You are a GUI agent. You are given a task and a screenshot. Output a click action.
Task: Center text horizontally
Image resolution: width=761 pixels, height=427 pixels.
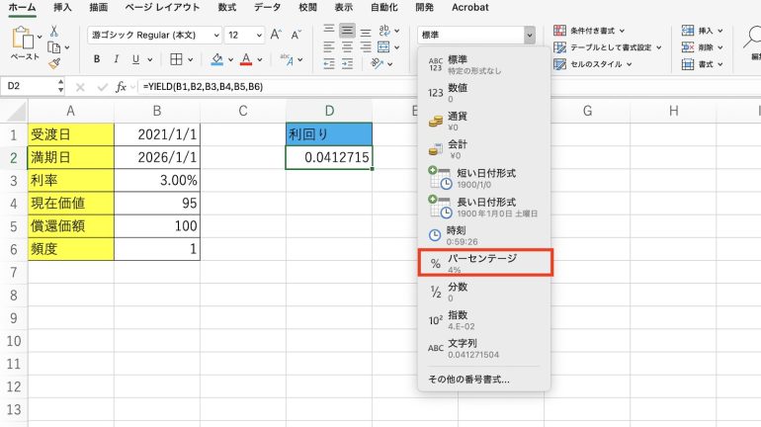point(347,47)
